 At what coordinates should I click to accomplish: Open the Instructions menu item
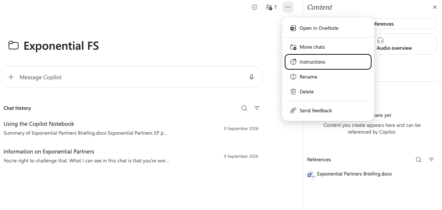328,62
